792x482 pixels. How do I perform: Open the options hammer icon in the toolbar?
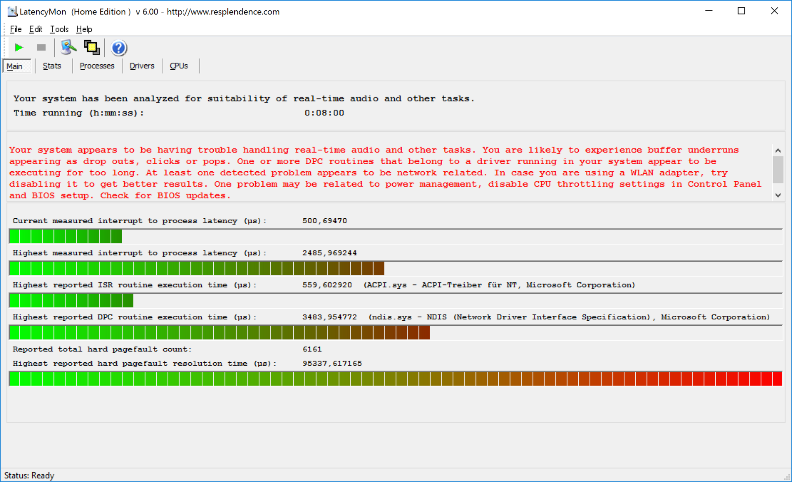tap(68, 47)
